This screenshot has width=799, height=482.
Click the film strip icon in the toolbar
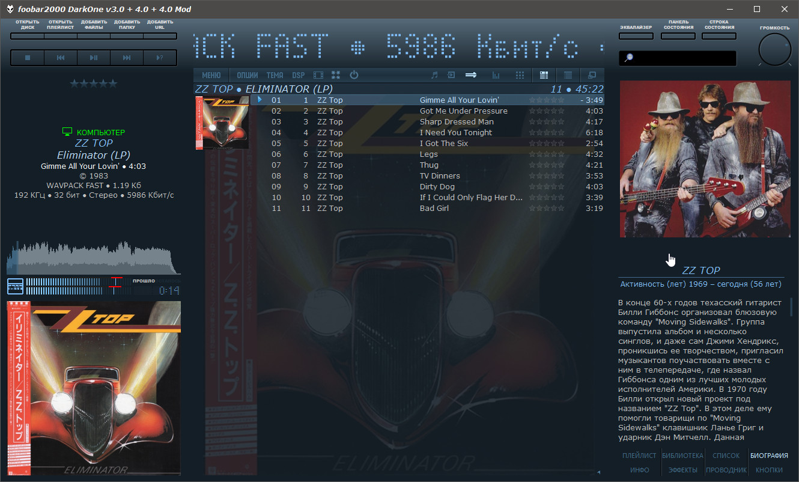(318, 75)
